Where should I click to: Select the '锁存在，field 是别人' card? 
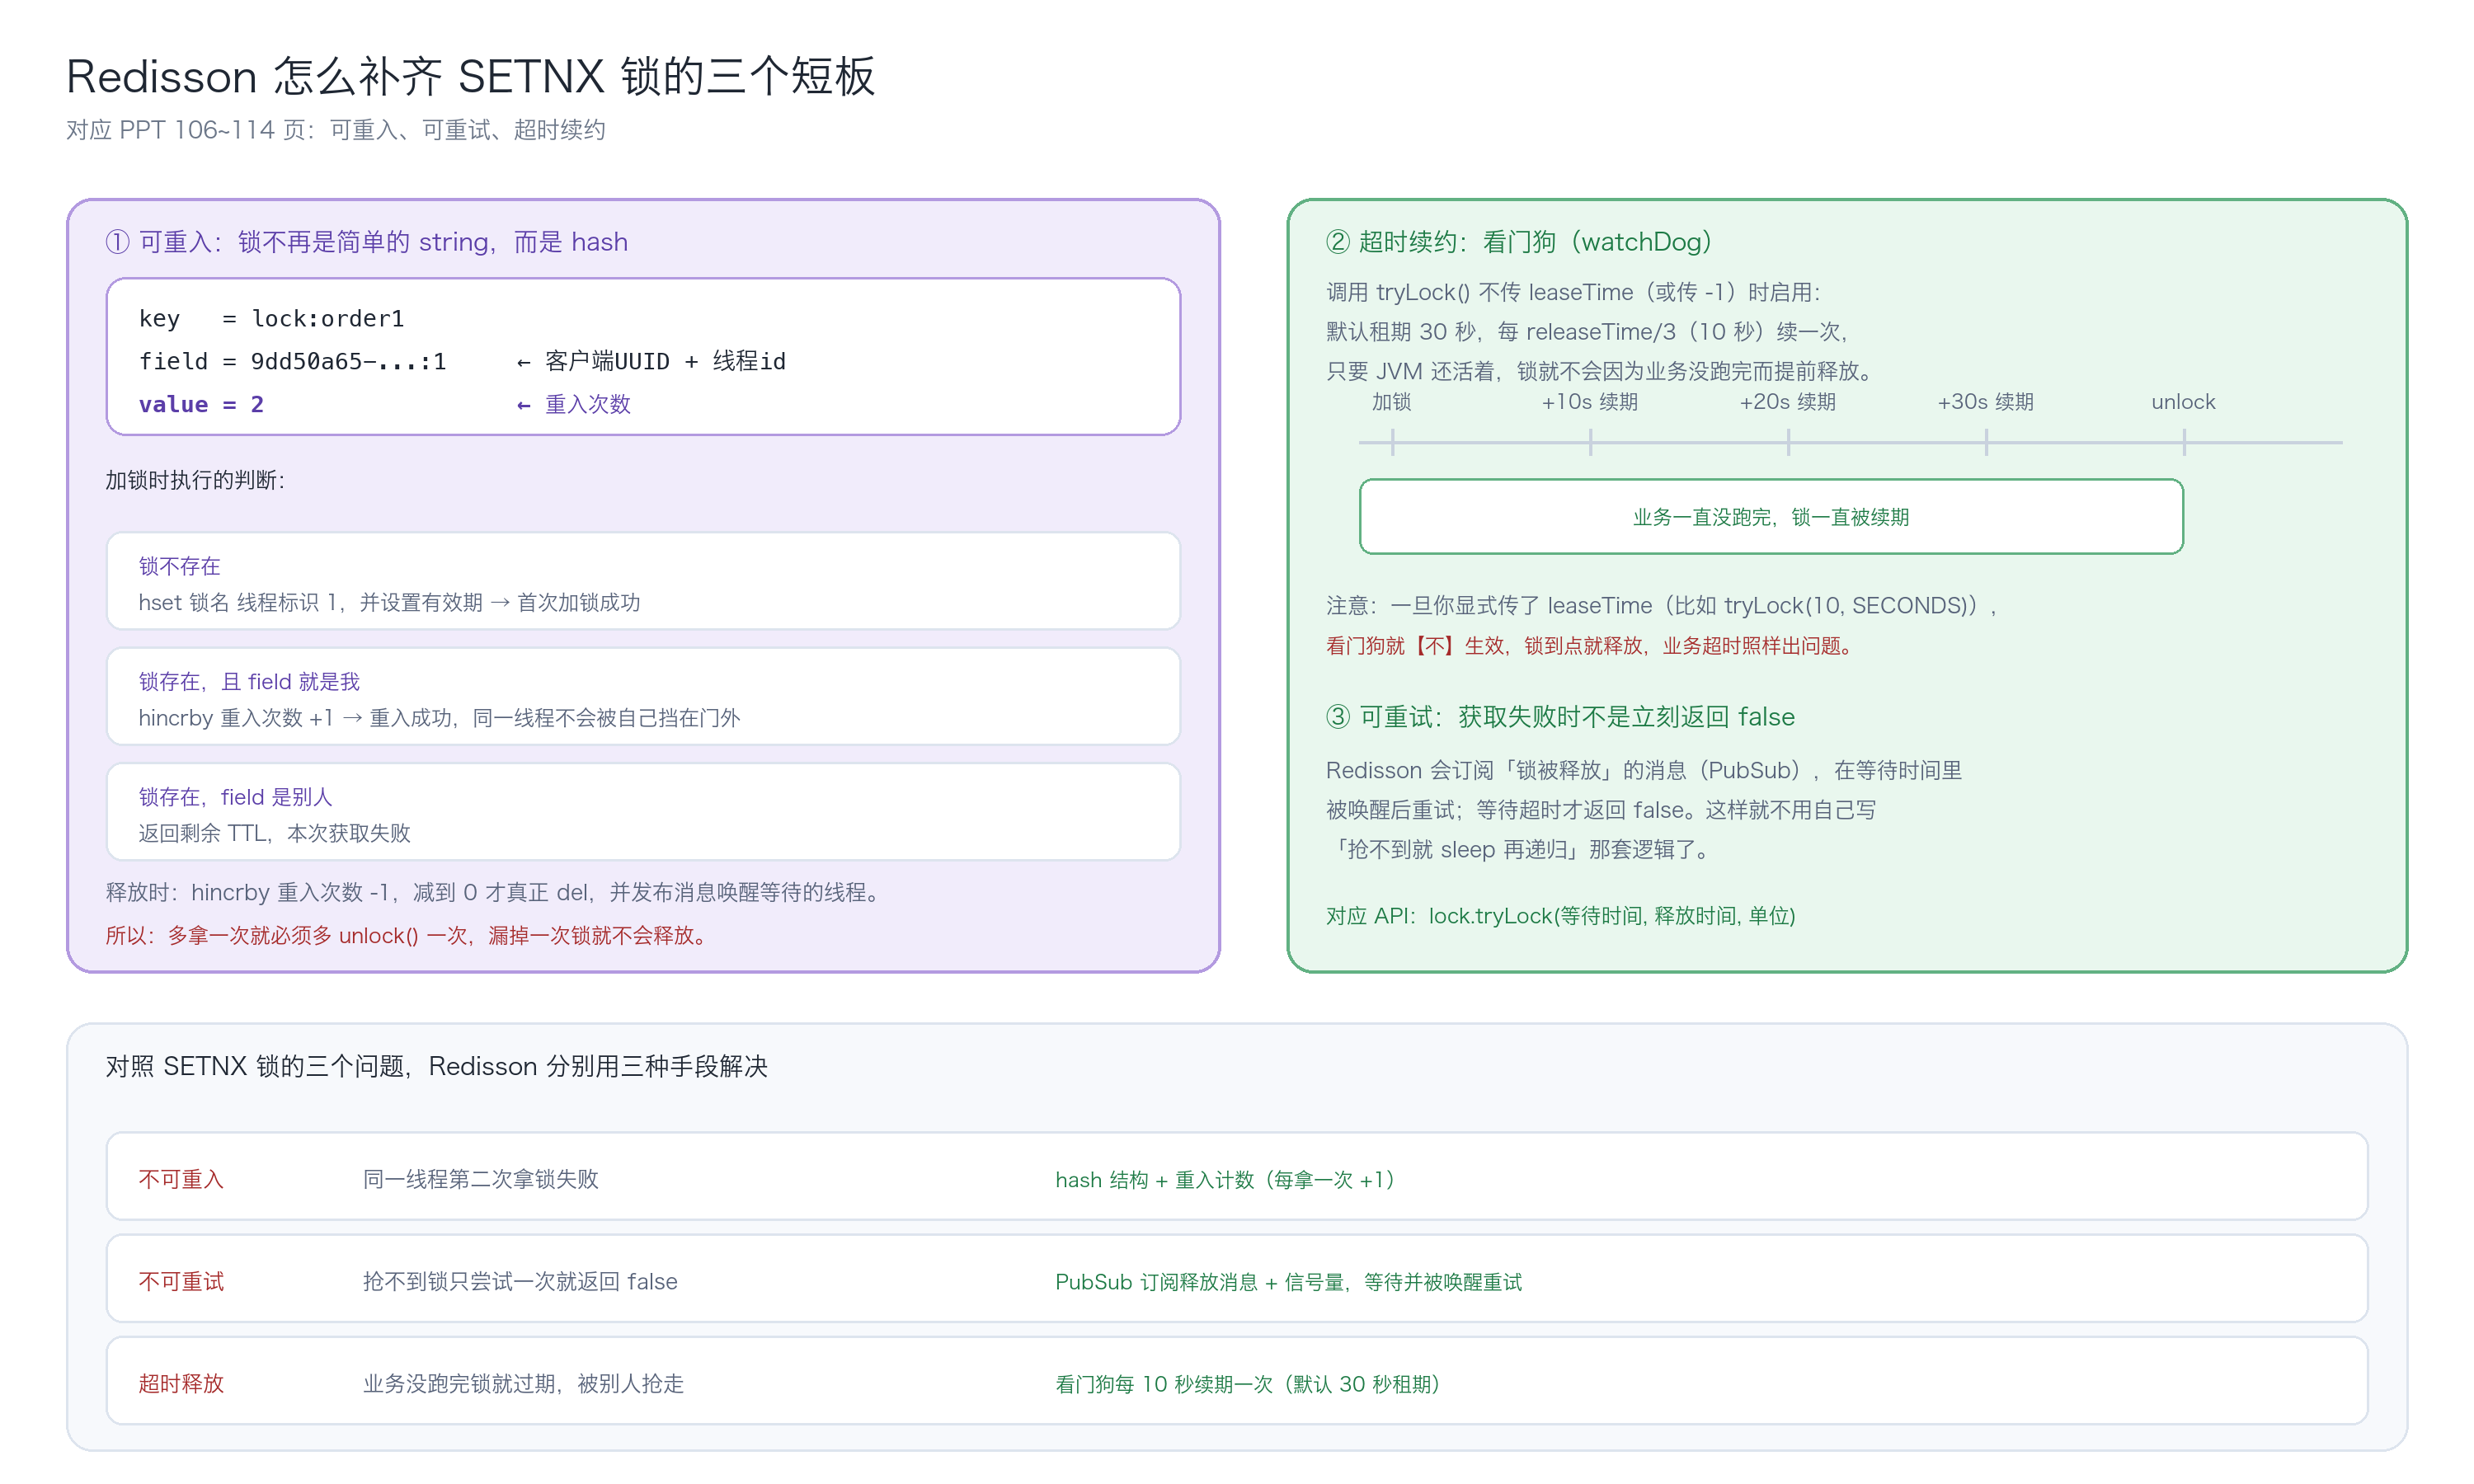(643, 811)
